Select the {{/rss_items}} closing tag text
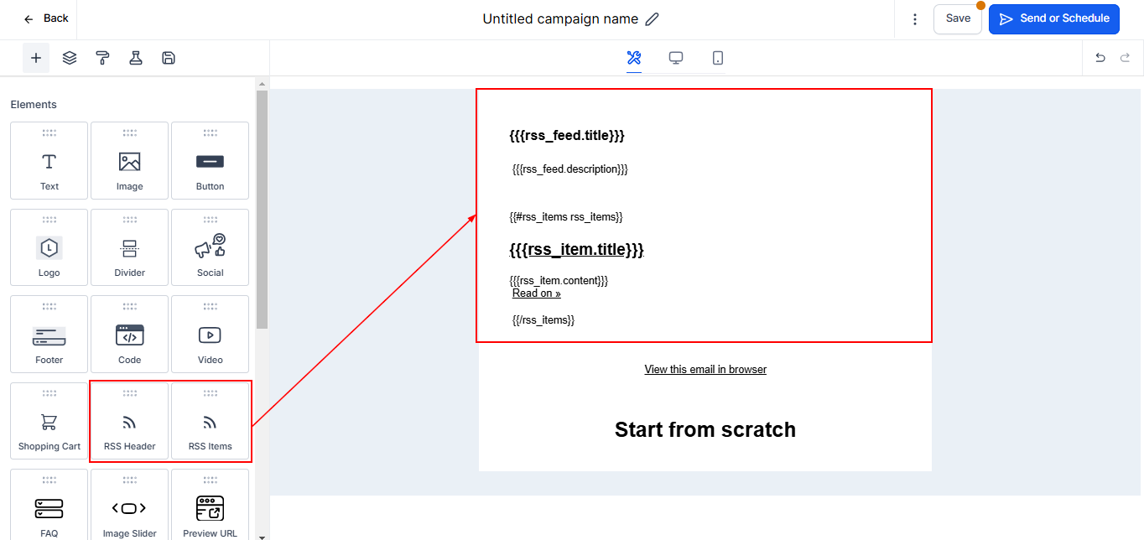Image resolution: width=1144 pixels, height=540 pixels. point(543,319)
